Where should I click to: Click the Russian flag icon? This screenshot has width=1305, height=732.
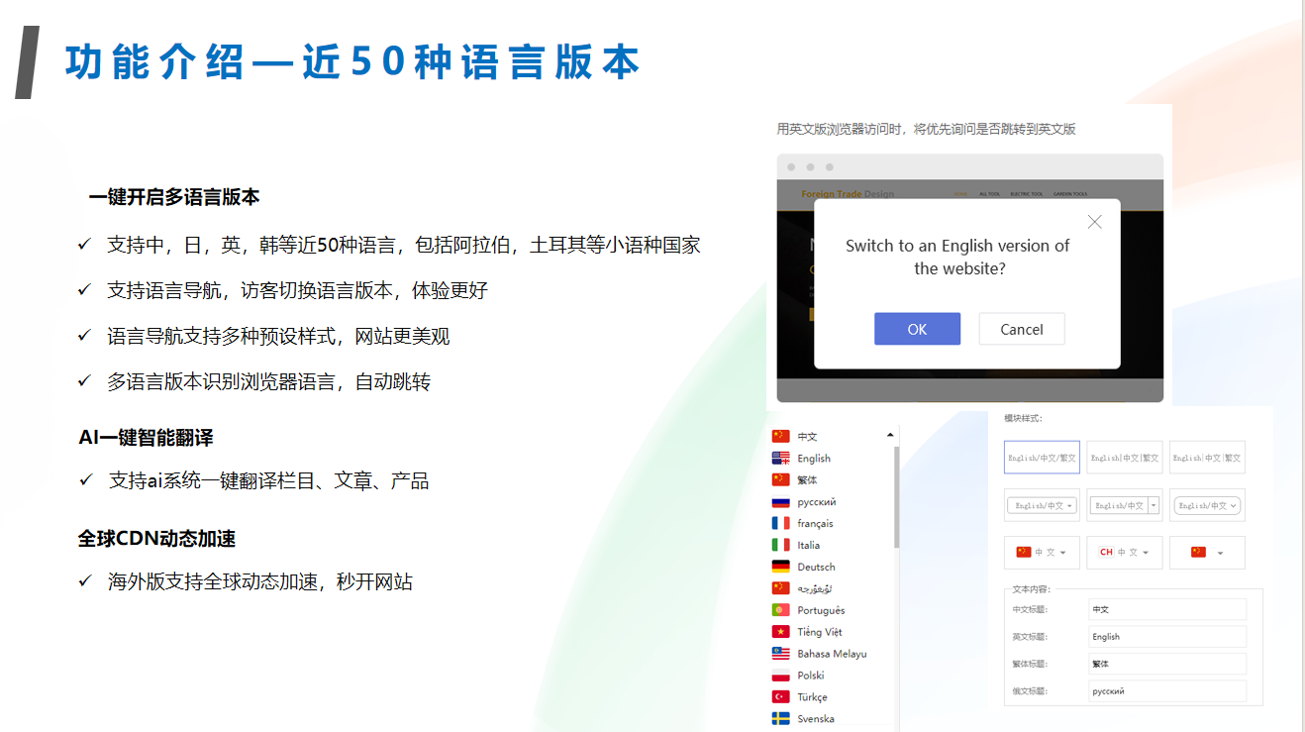(x=780, y=502)
